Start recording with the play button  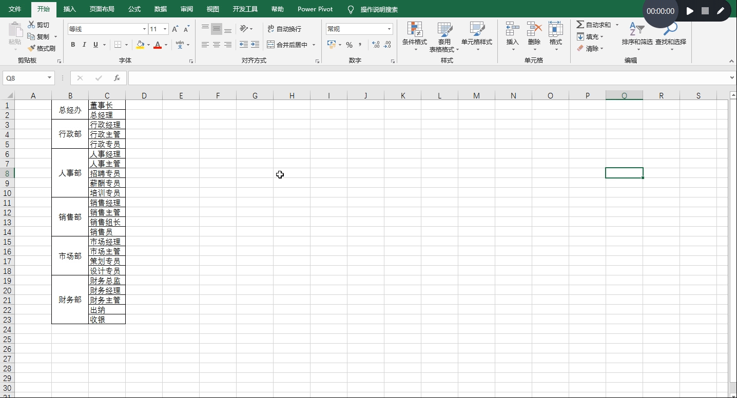[x=690, y=11]
